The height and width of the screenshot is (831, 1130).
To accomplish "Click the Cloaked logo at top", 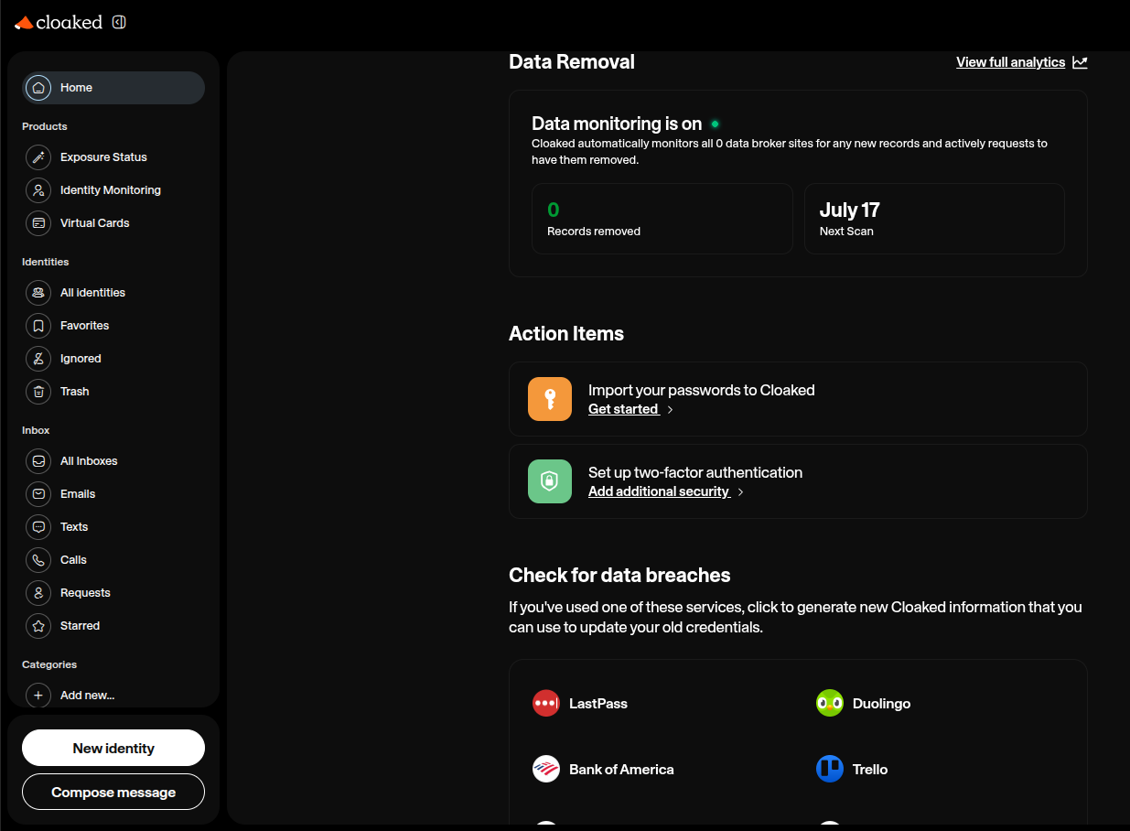I will point(59,22).
